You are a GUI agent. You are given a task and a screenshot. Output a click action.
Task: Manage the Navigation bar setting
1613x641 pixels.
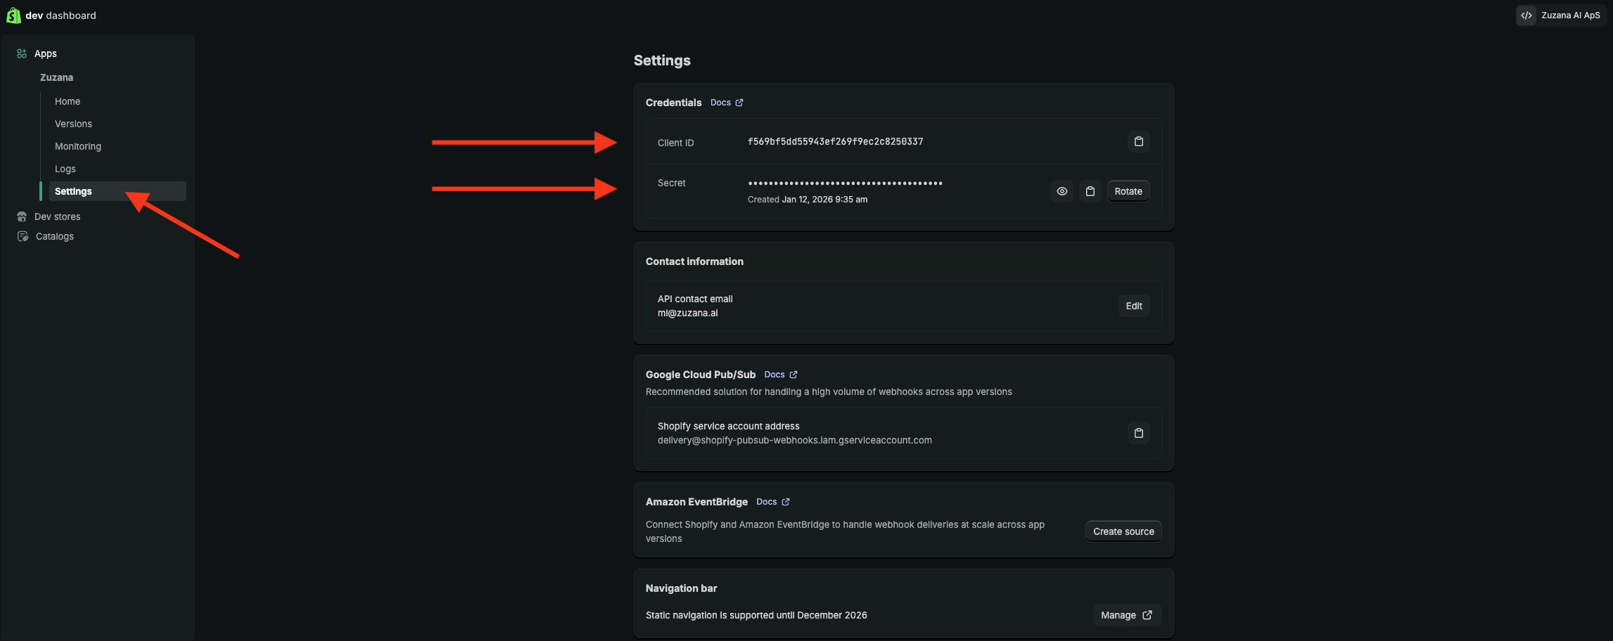coord(1126,615)
